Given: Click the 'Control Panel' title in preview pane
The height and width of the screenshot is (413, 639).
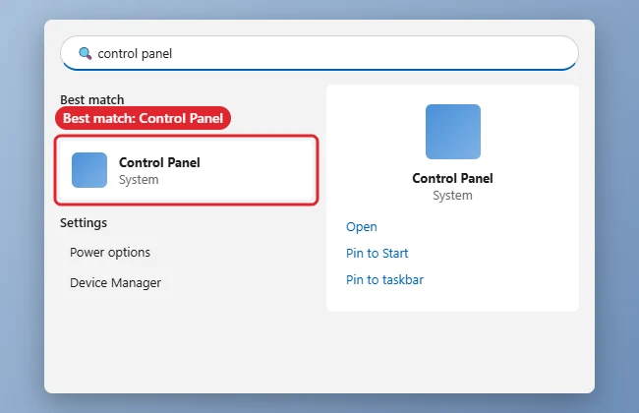Looking at the screenshot, I should click(x=452, y=178).
